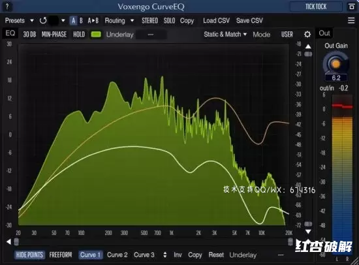359x265 pixels.
Task: Click the STEREO routing button
Action: 149,21
